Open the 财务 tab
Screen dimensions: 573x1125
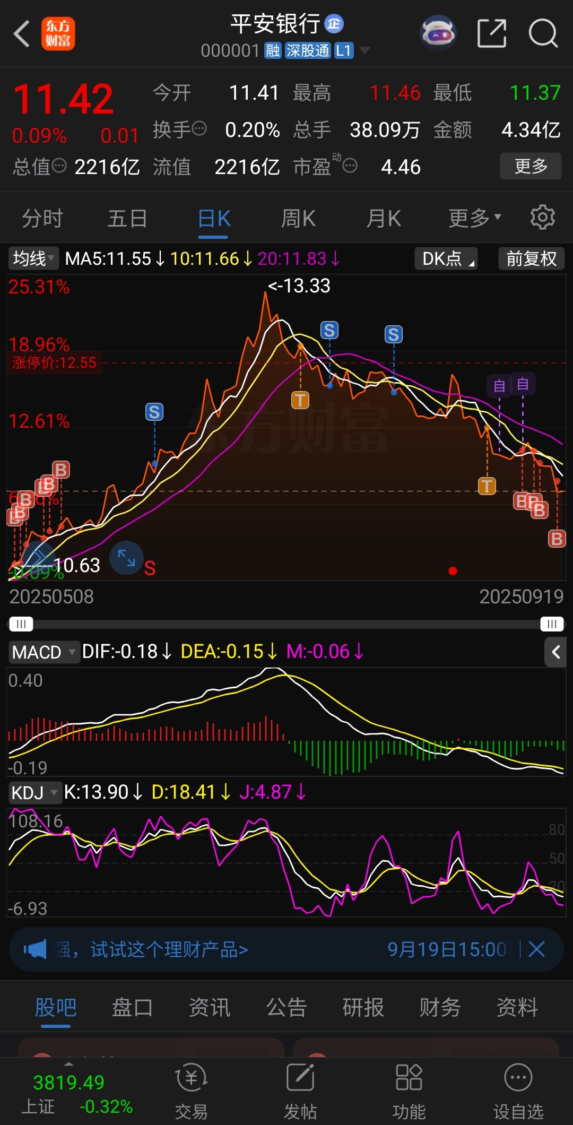[x=440, y=1007]
